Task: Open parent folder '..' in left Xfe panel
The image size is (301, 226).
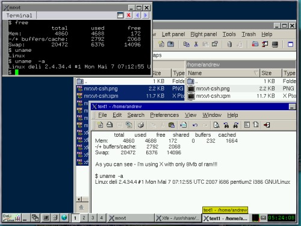Action: 130,81
